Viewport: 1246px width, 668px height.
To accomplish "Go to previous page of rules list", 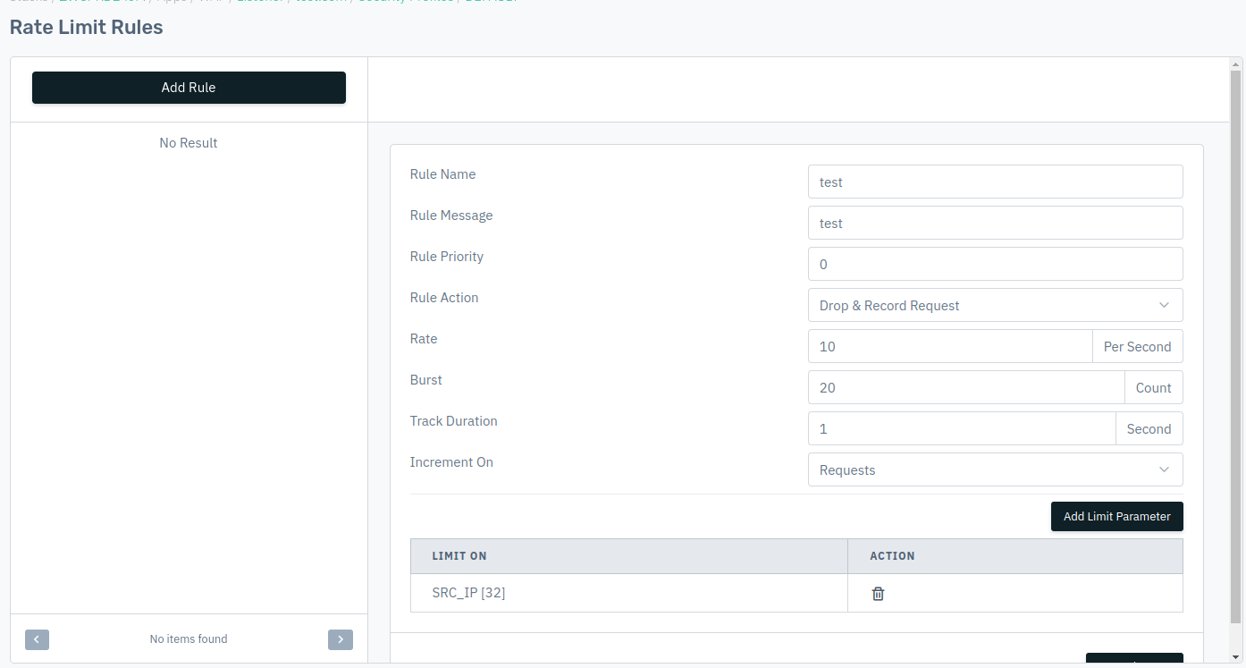I will click(37, 639).
